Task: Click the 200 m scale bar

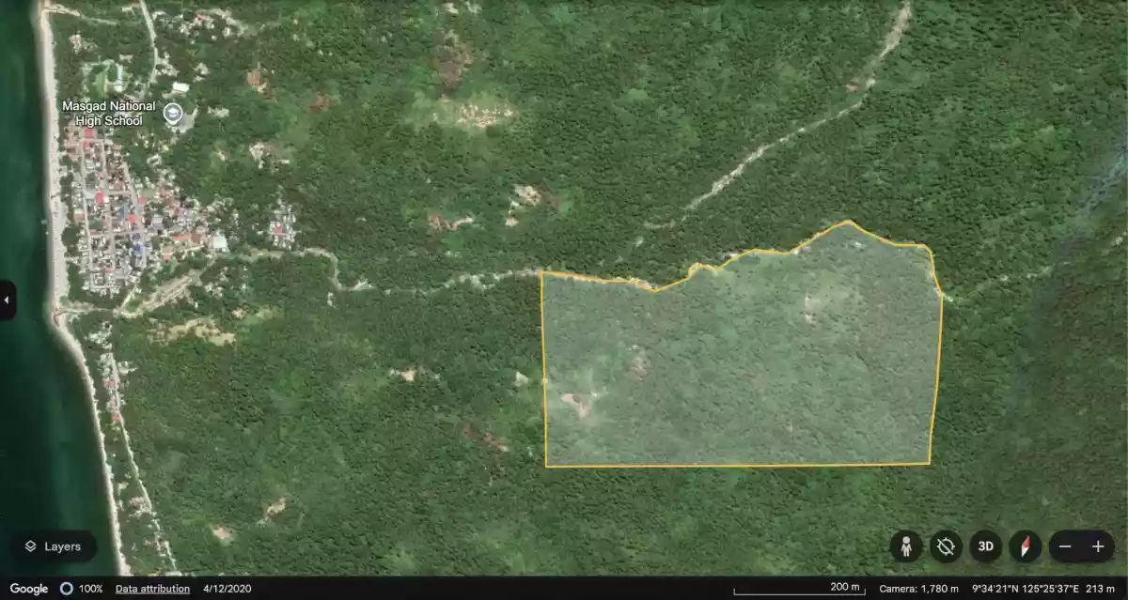Action: pyautogui.click(x=799, y=589)
